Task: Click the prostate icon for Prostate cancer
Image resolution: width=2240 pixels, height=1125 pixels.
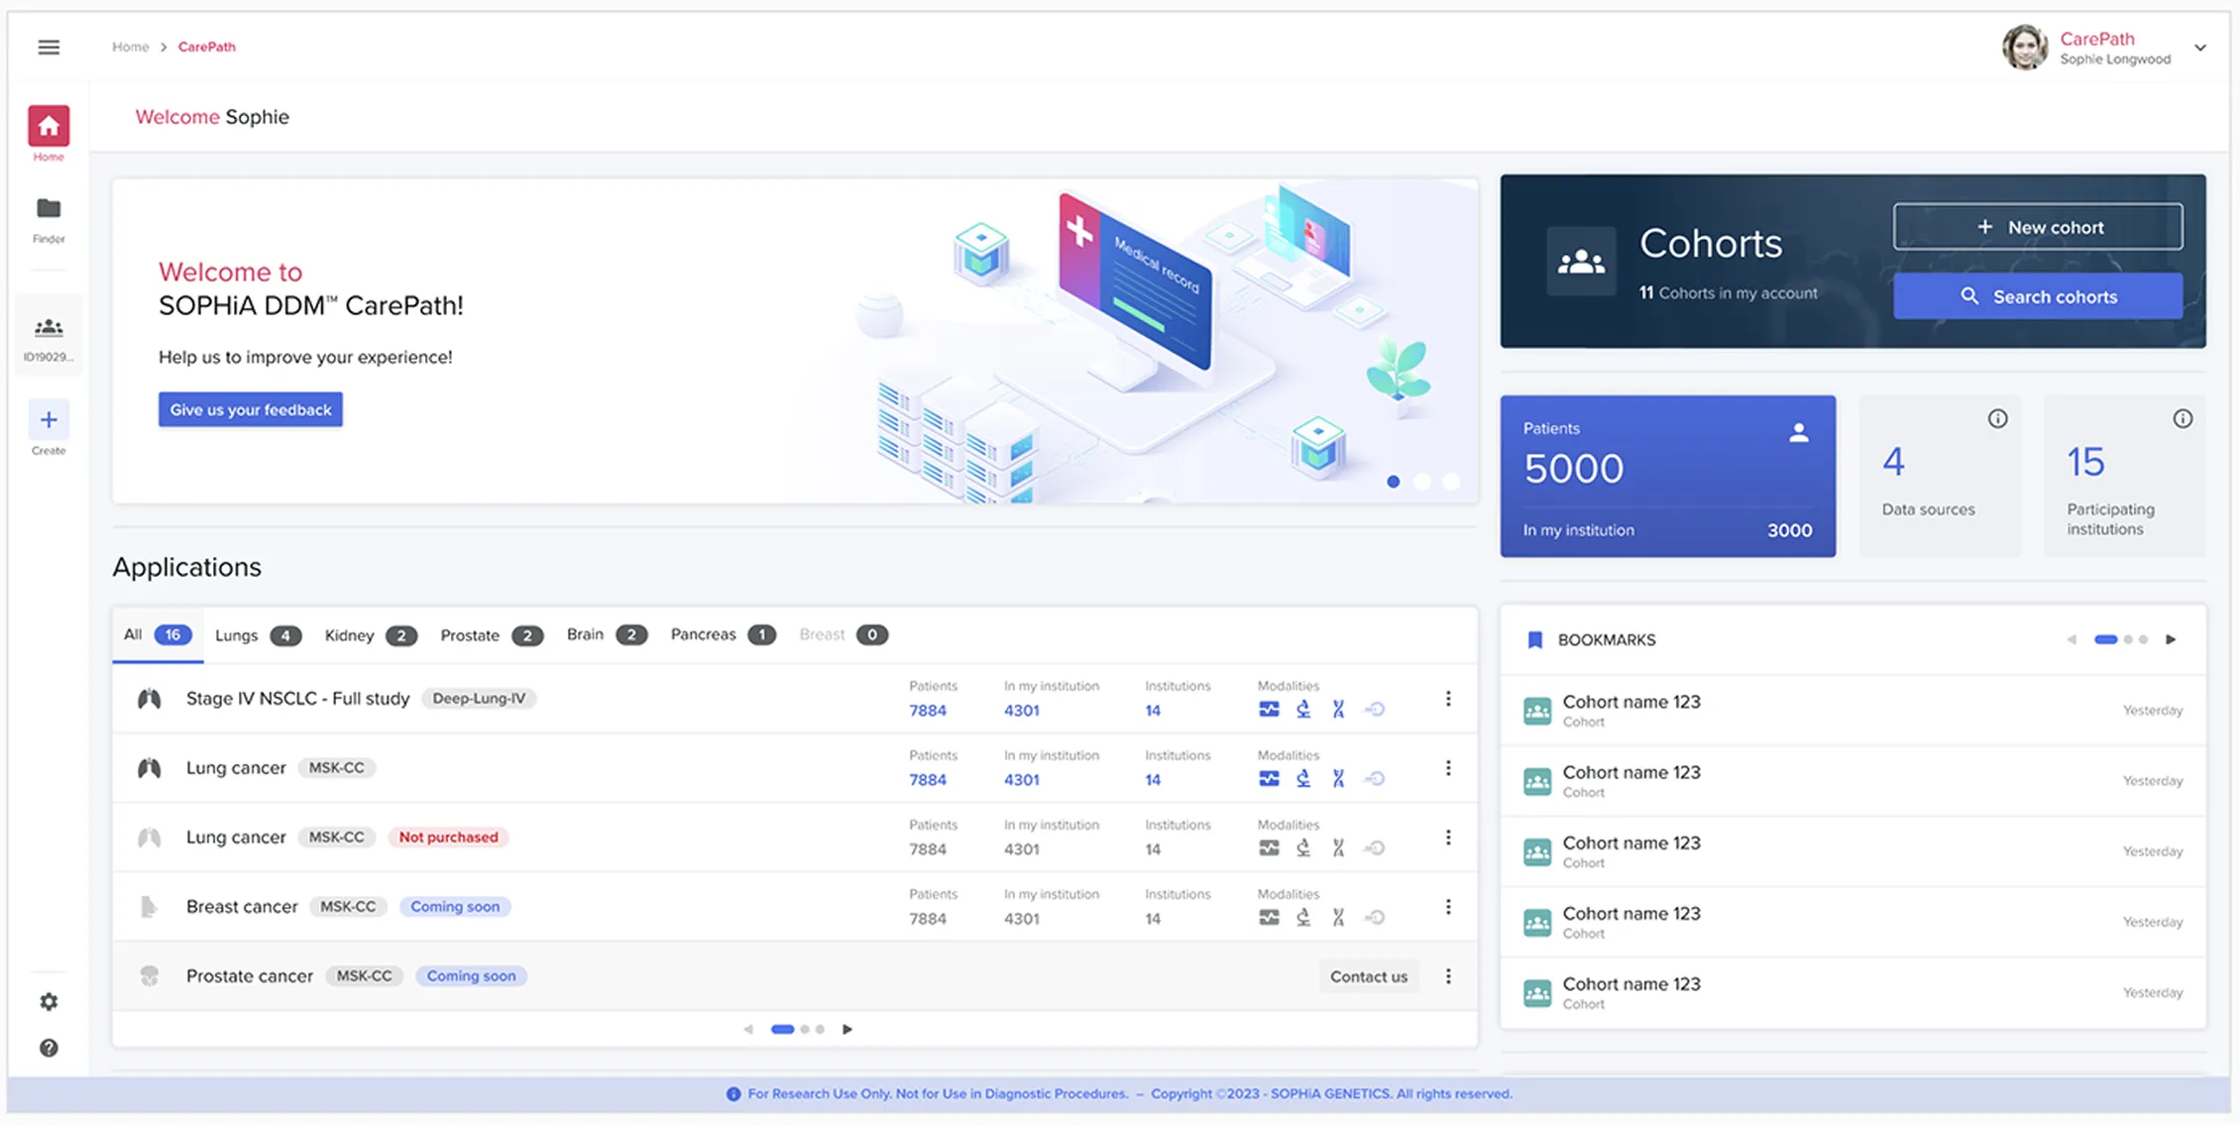Action: click(149, 976)
